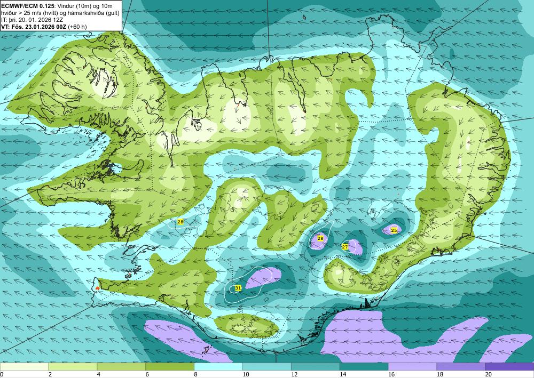This screenshot has height=378, width=534.
Task: Click the 14–16 m/s dark teal legend swatch
Action: point(364,366)
